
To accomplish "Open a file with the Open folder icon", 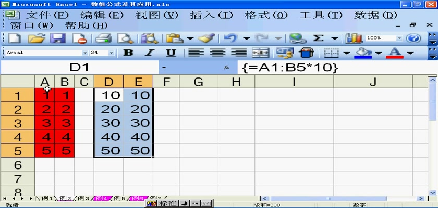I will point(35,38).
